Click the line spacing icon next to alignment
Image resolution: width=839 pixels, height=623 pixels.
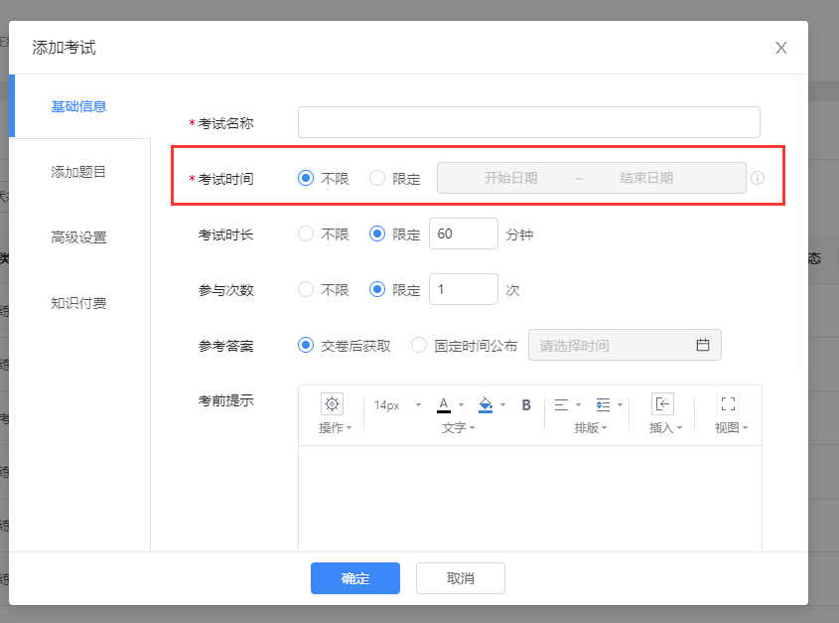tap(603, 405)
